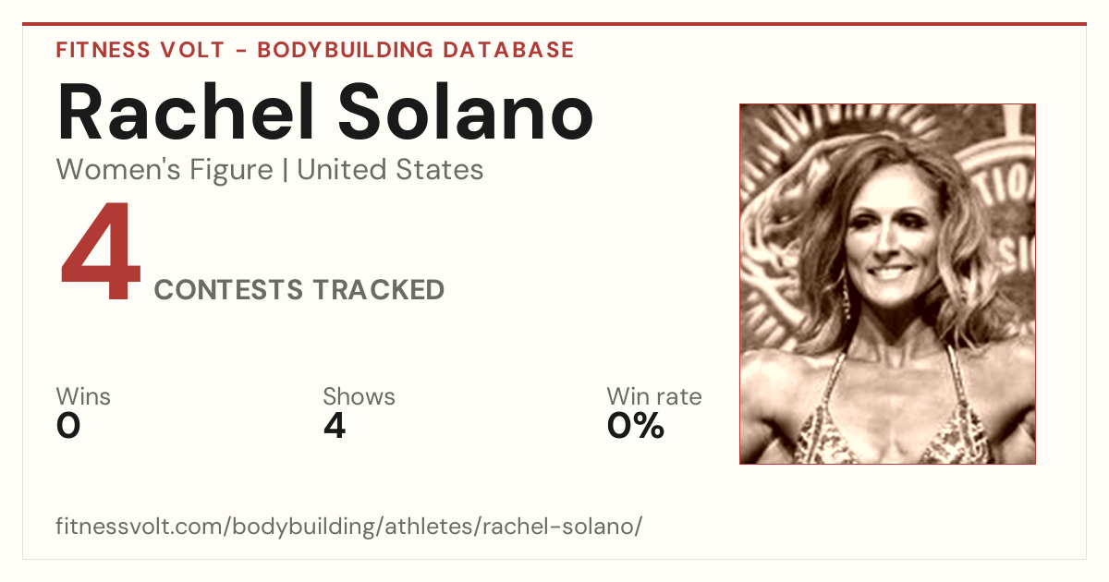Screen dimensions: 1109x582
Task: Click the word Solano in the heading
Action: [x=465, y=112]
